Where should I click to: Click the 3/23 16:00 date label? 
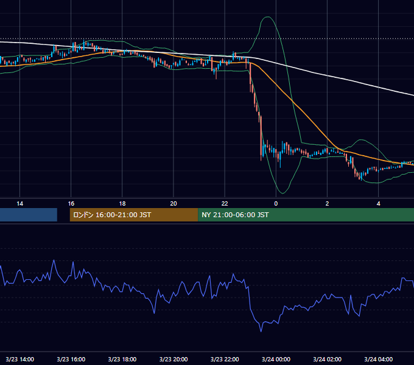(71, 359)
